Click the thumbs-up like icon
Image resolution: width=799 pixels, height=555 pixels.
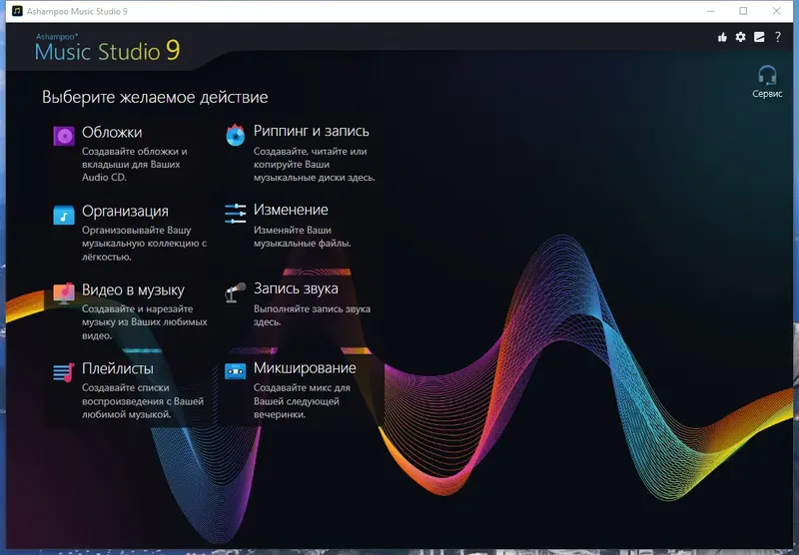[x=722, y=37]
